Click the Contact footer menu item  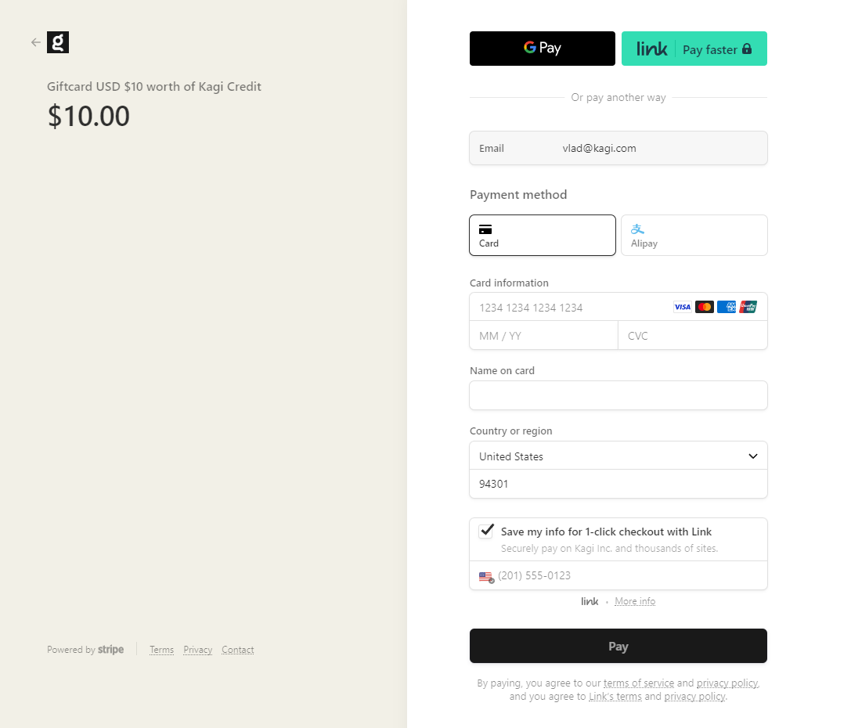pyautogui.click(x=237, y=649)
